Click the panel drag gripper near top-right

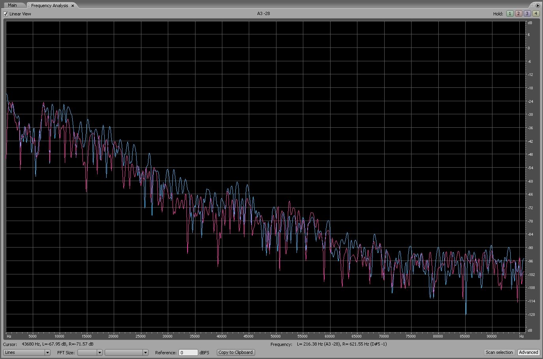click(x=532, y=5)
